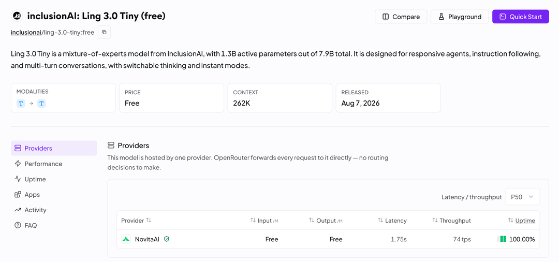
Task: Click the FAQ question mark icon
Action: point(18,225)
